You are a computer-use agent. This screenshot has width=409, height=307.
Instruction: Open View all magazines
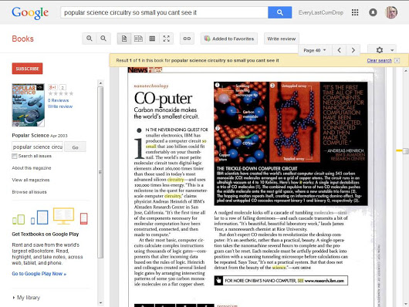[x=31, y=180]
